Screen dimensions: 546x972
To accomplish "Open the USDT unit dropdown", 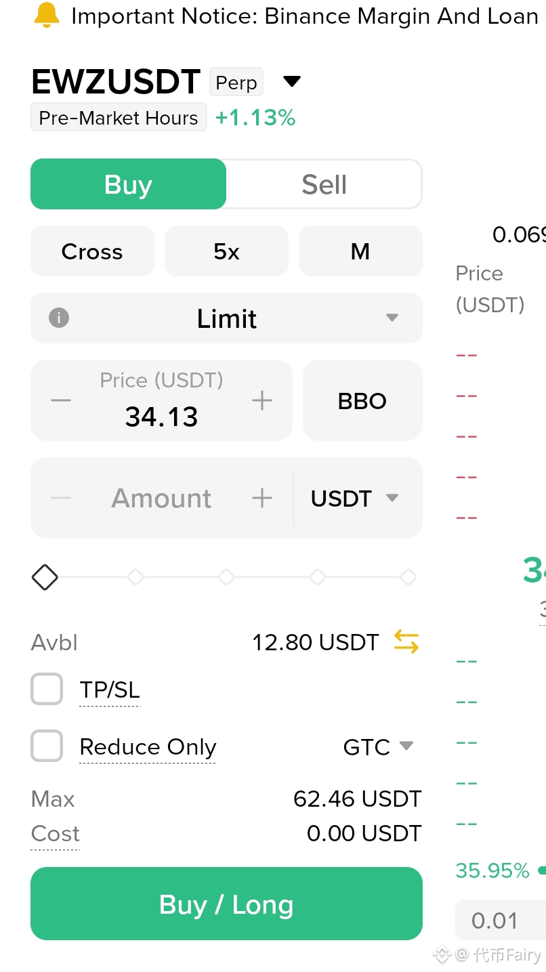I will (x=354, y=499).
